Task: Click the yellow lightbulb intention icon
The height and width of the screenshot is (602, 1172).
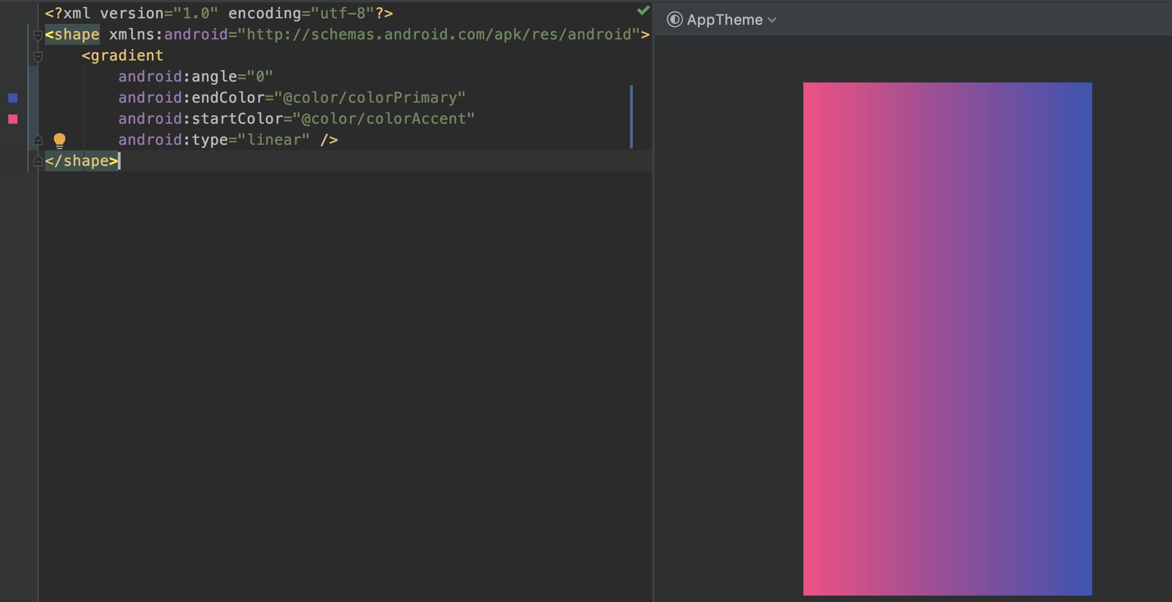Action: pyautogui.click(x=60, y=140)
